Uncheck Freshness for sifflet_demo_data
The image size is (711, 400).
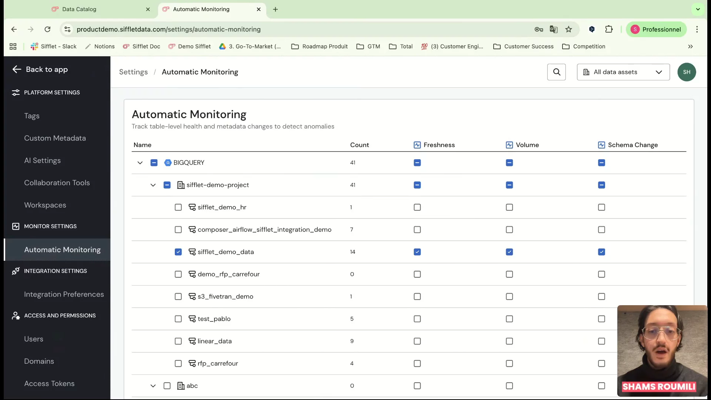(417, 252)
